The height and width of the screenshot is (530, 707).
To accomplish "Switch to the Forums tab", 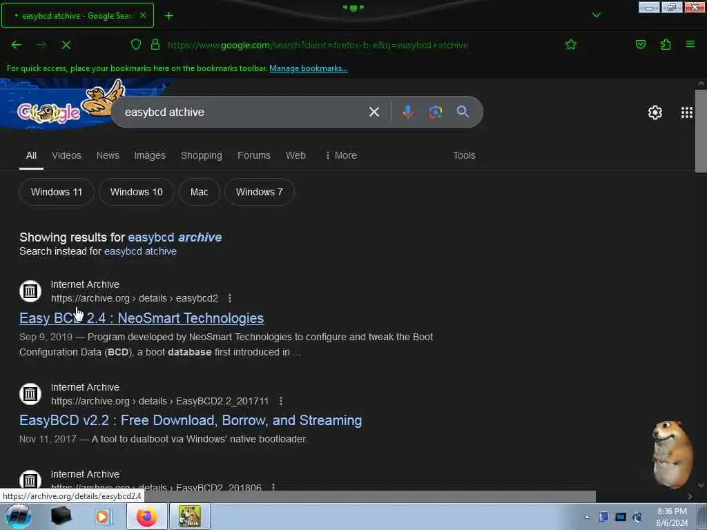I will 254,155.
